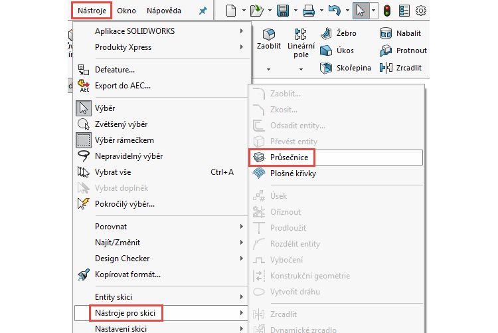This screenshot has width=498, height=333.
Task: Open Options gear icon
Action: click(421, 11)
